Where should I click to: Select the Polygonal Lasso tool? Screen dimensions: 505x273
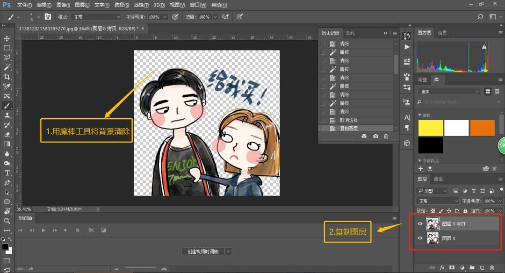[7, 57]
